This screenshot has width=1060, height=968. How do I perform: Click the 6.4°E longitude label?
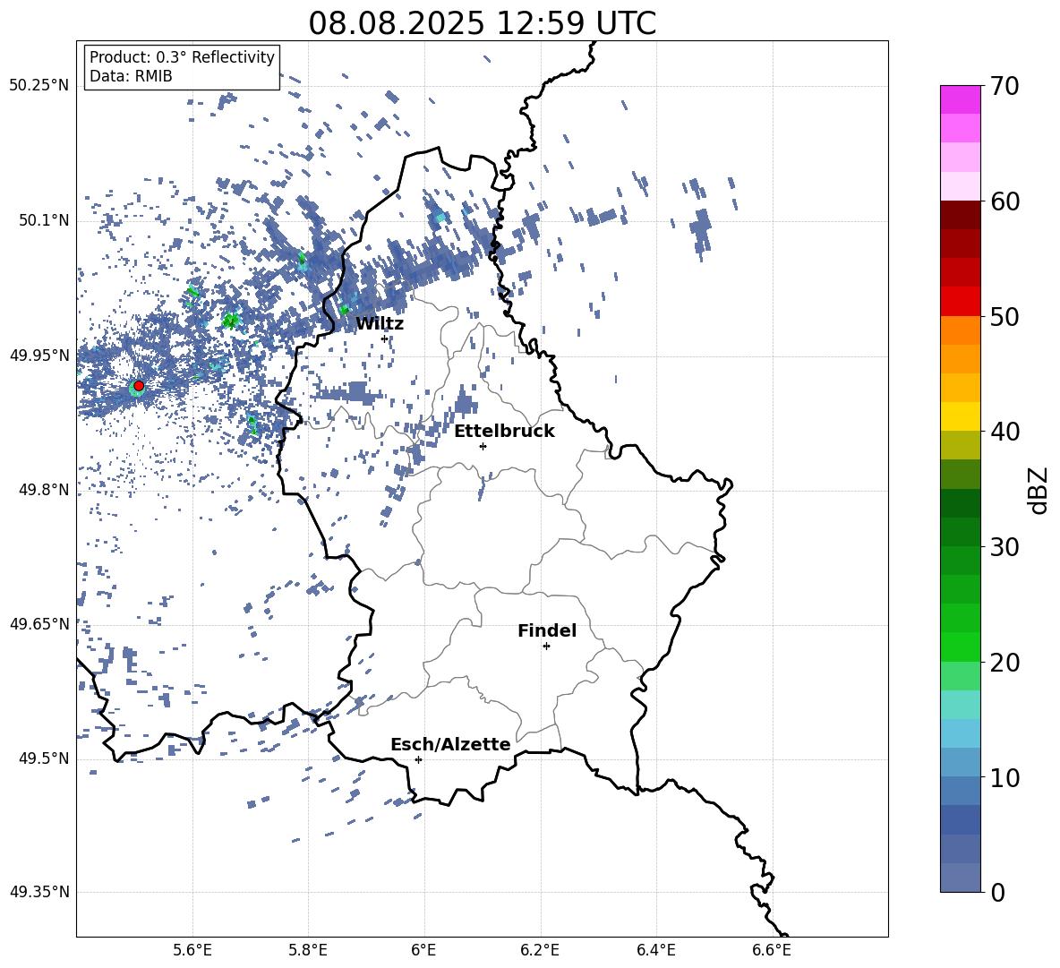pos(655,950)
